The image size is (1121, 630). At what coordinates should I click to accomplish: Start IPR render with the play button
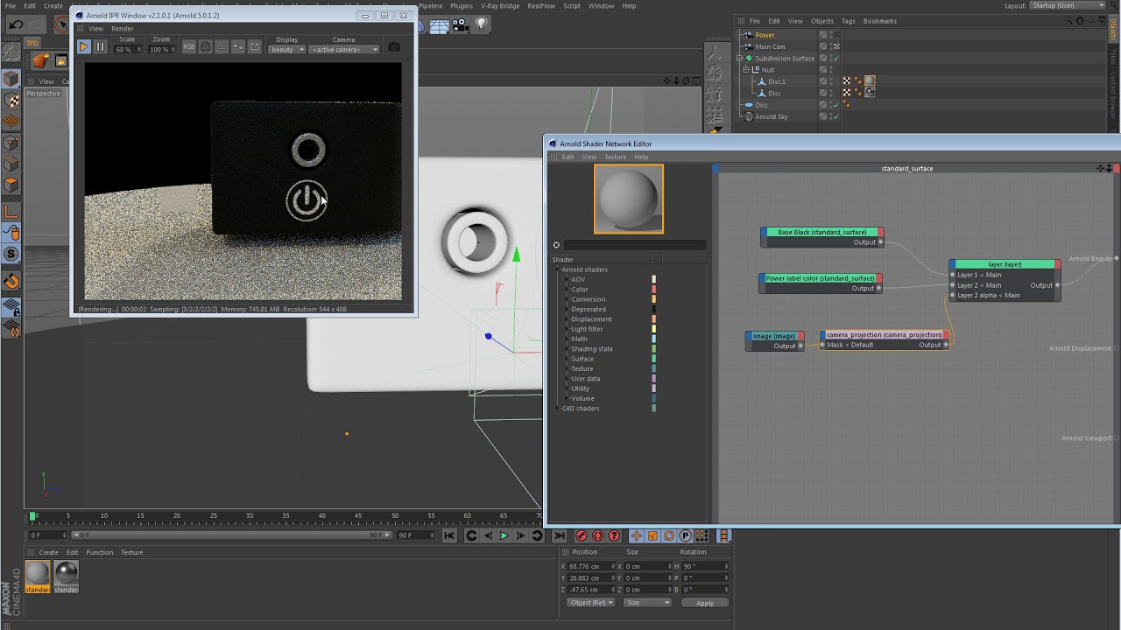(x=84, y=47)
